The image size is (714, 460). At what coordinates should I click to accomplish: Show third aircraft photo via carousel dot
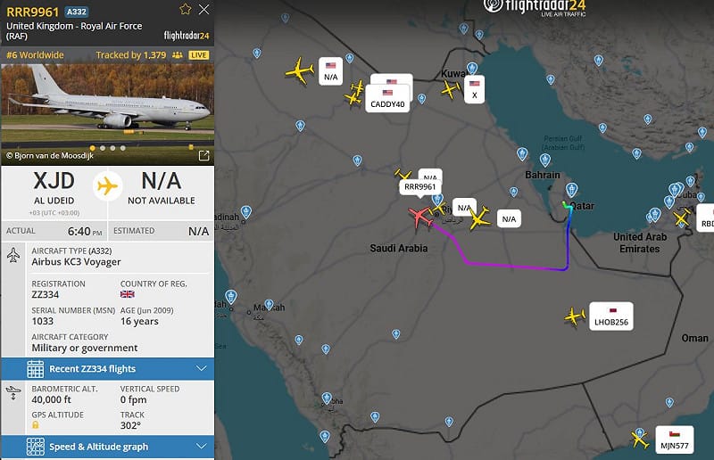tap(112, 148)
